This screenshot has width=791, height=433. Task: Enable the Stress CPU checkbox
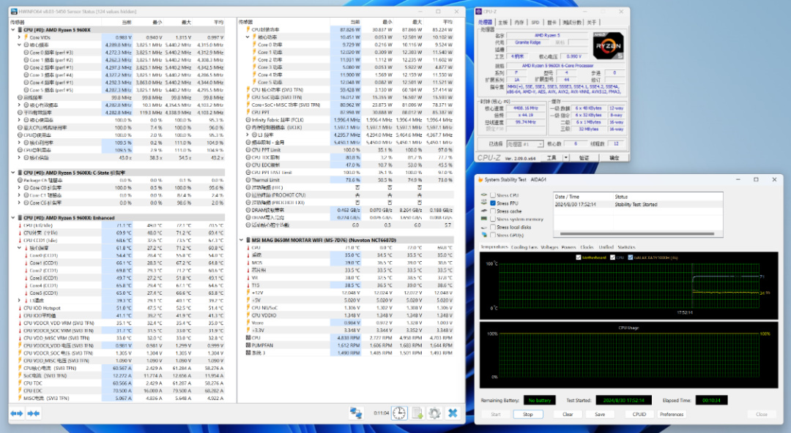click(492, 195)
